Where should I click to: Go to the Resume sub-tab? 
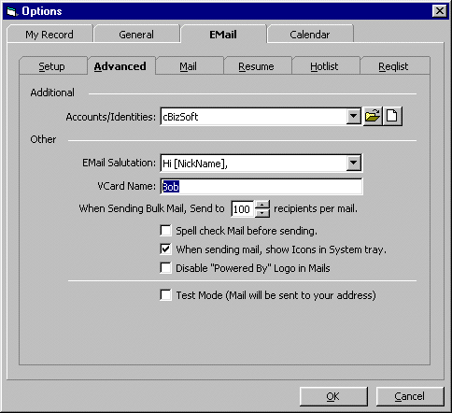pos(256,66)
